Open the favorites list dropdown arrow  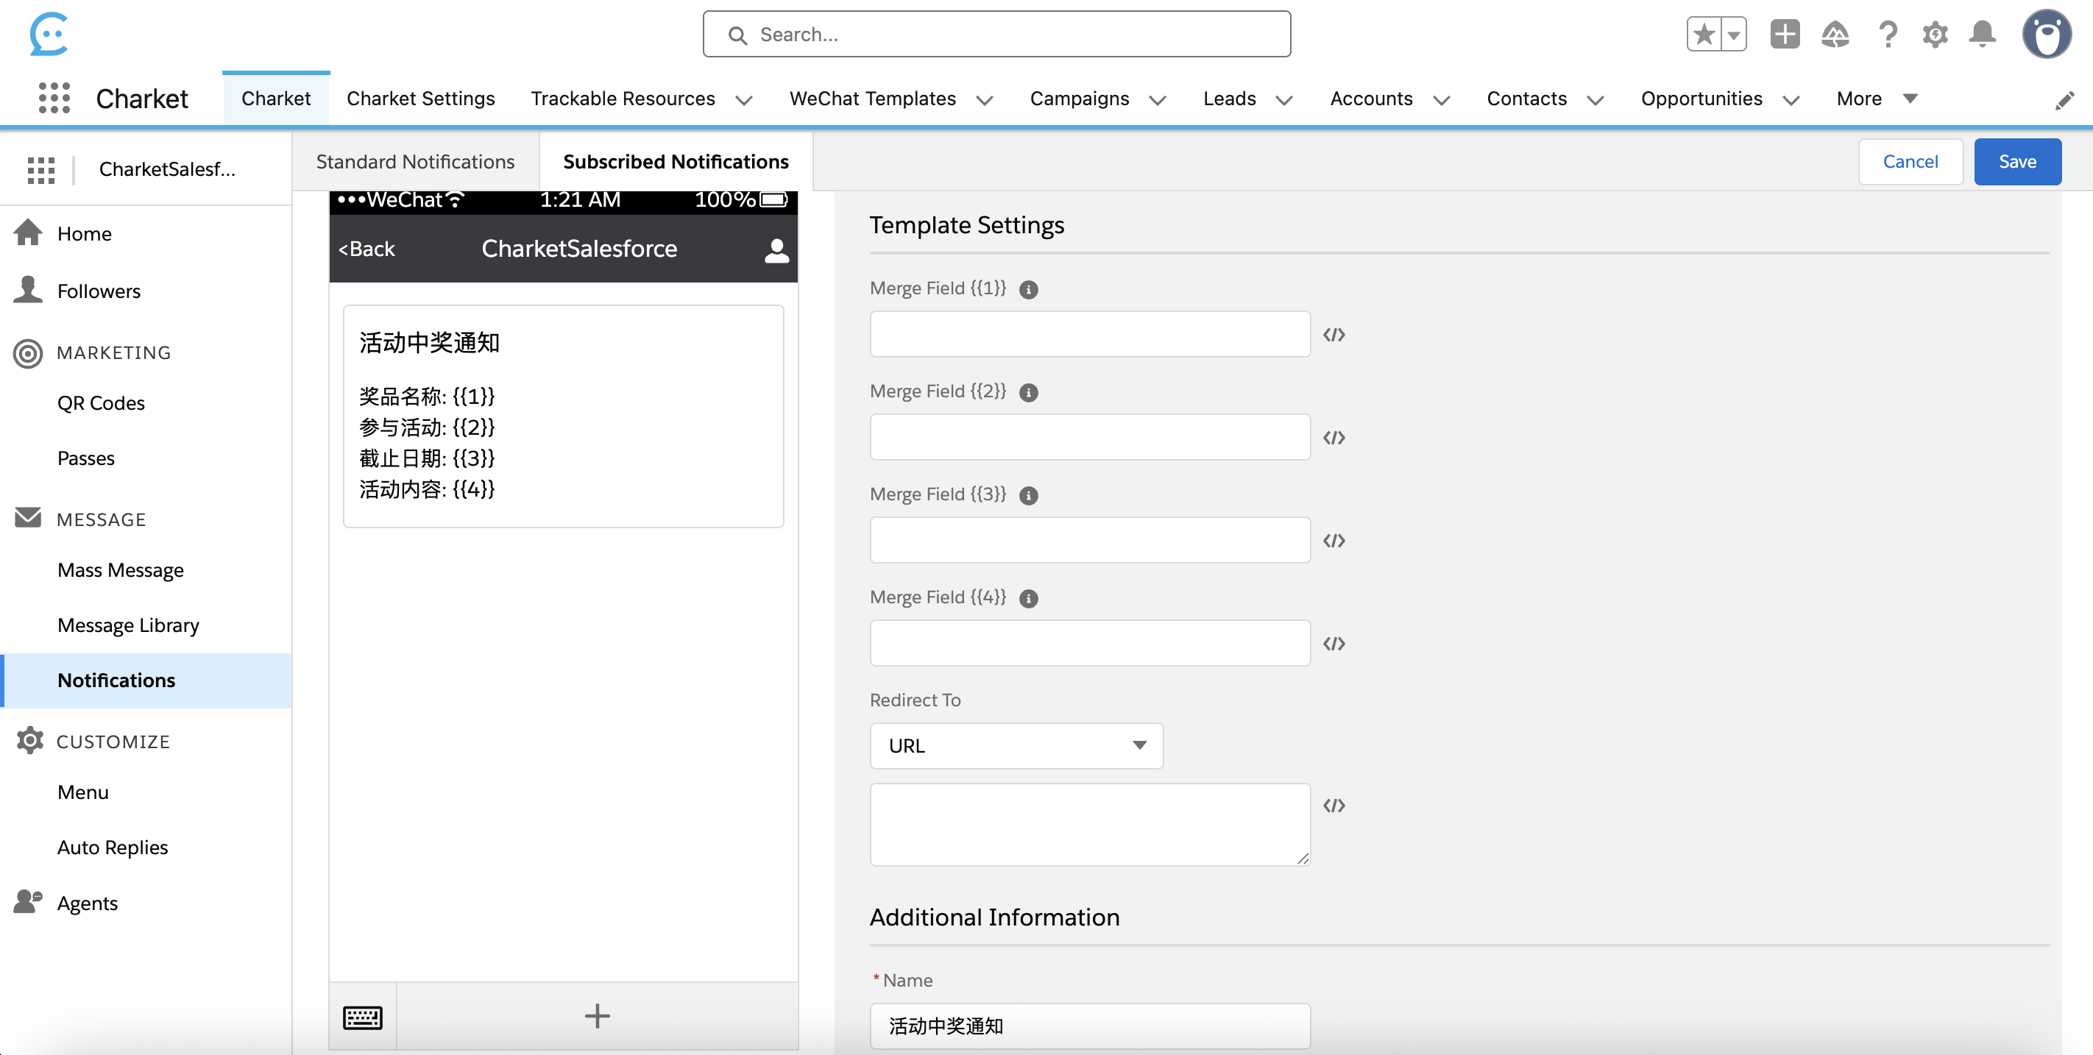[x=1733, y=35]
